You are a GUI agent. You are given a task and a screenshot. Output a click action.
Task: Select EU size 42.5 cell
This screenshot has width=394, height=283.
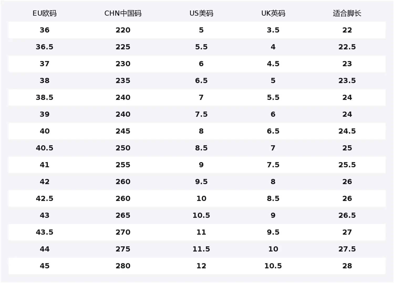(44, 199)
